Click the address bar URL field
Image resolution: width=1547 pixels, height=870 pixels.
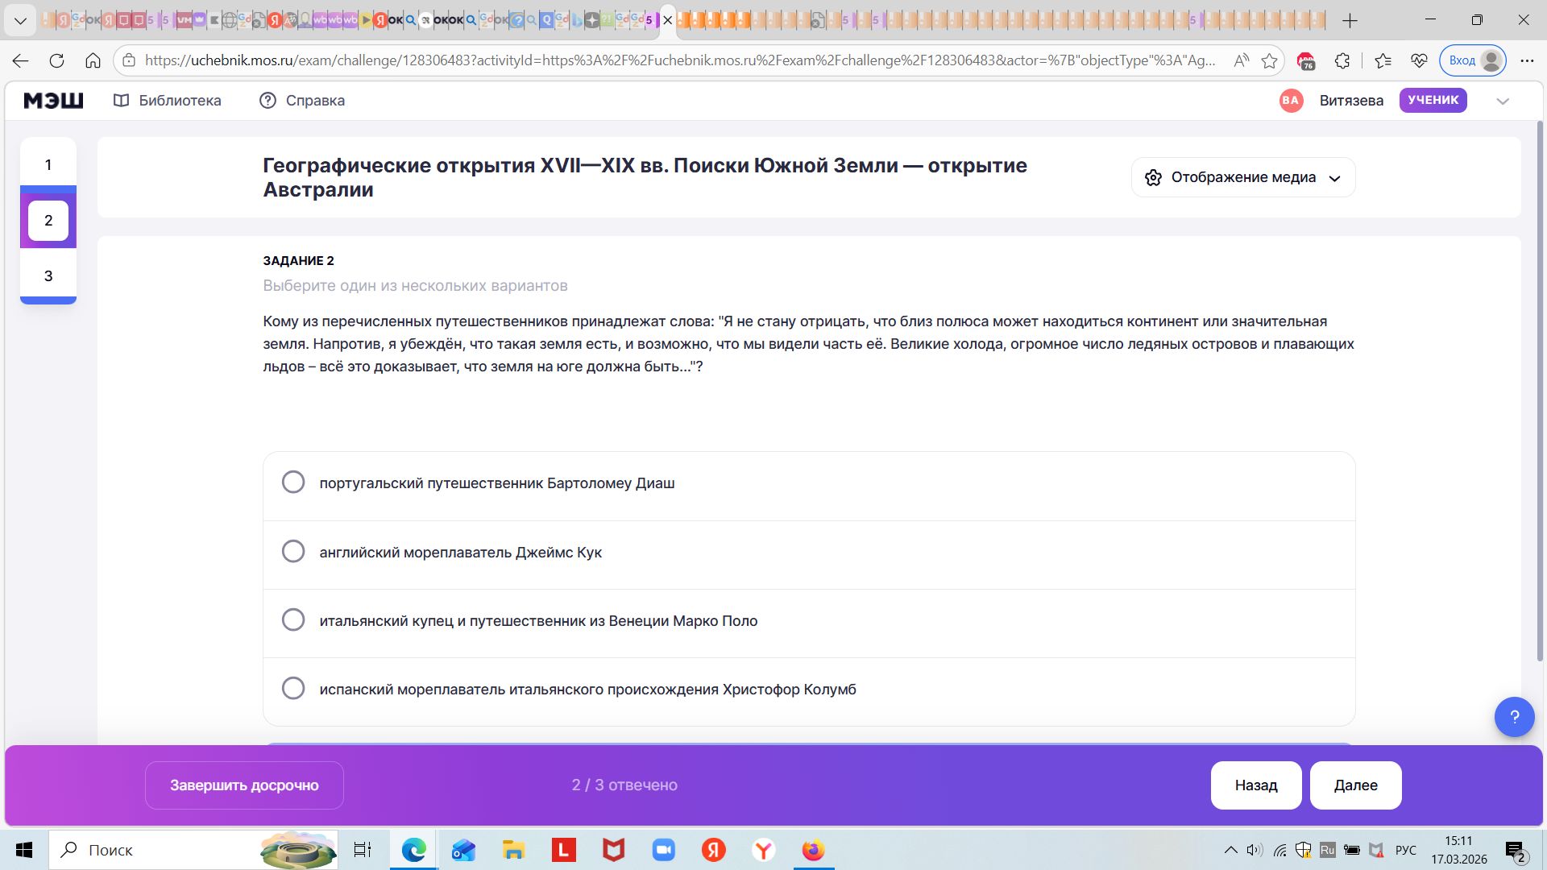point(680,60)
